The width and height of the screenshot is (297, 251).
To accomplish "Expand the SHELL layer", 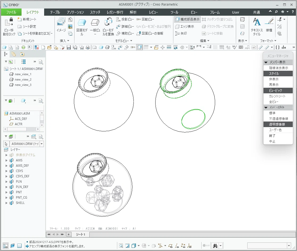I will click(x=6, y=203).
